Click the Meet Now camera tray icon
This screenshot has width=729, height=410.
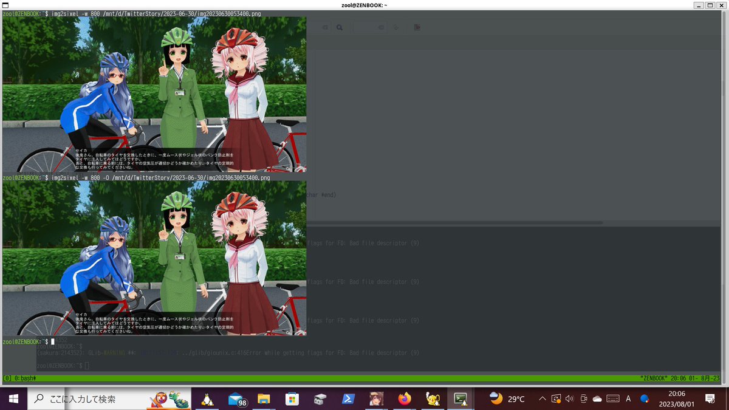point(583,399)
